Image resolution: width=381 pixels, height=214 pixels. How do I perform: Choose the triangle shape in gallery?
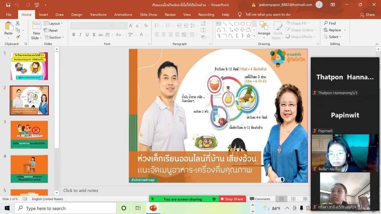click(219, 30)
